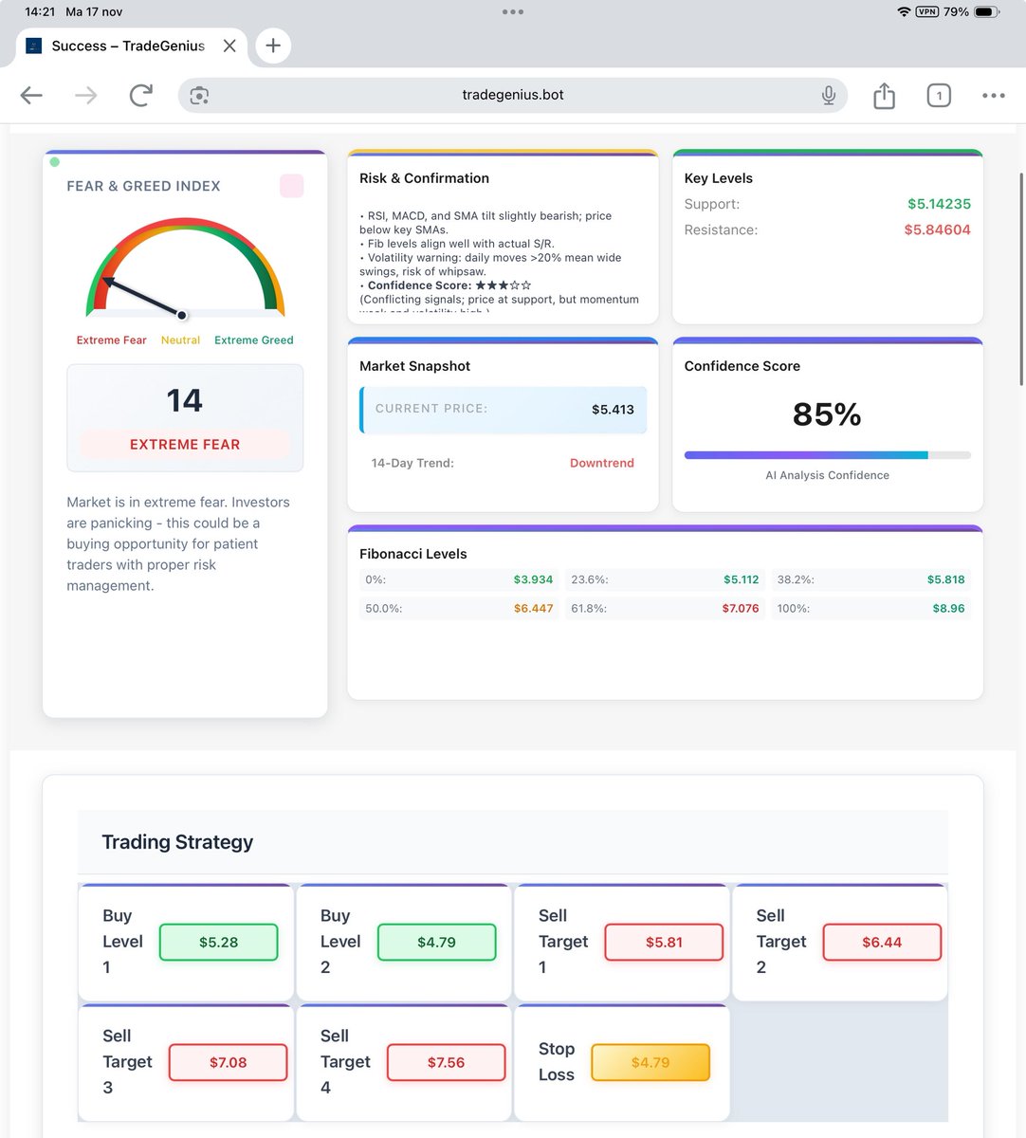Tap the microphone icon in the address bar

[829, 95]
